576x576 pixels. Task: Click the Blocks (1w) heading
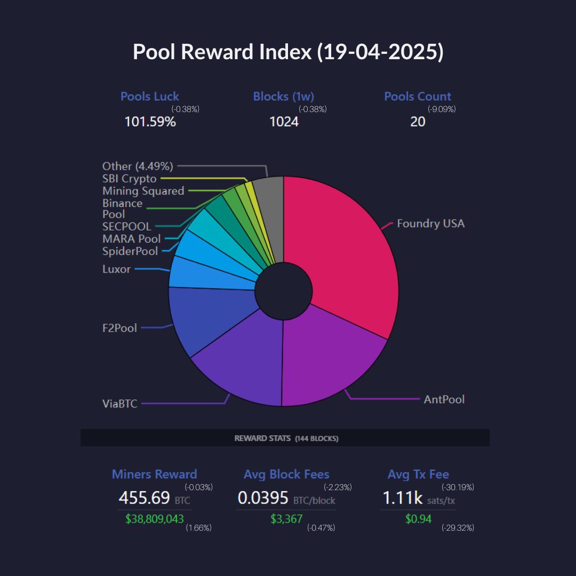(284, 96)
